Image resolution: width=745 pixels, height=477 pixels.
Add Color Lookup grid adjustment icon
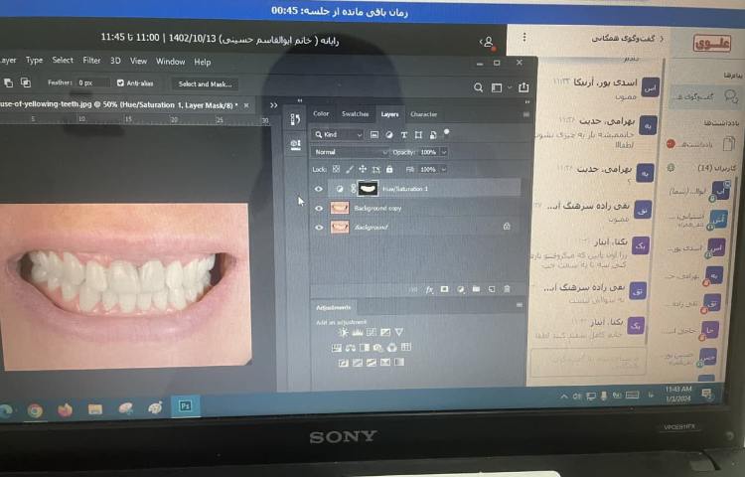pos(406,347)
